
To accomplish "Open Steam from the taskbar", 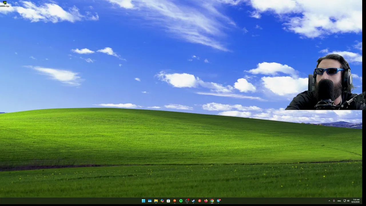I will click(193, 201).
